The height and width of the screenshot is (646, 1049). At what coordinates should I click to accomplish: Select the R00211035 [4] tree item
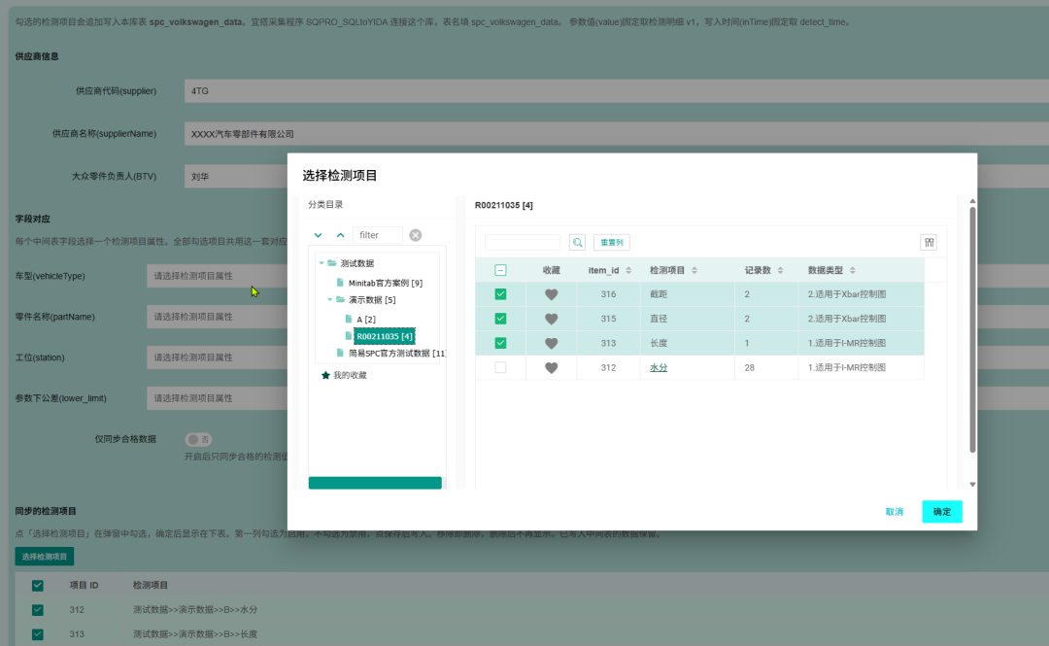point(385,336)
